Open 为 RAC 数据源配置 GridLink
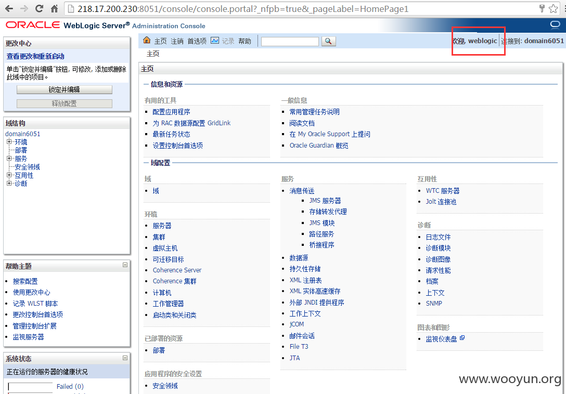This screenshot has height=394, width=566. pyautogui.click(x=191, y=123)
